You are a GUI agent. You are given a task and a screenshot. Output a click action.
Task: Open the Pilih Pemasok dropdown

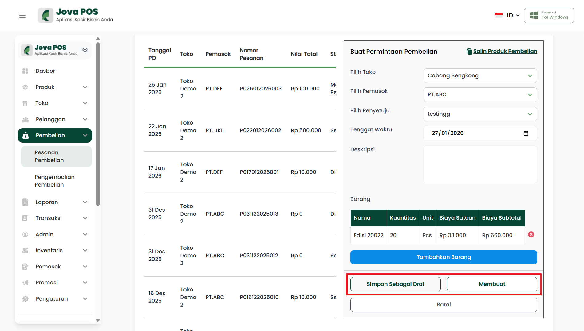(480, 95)
